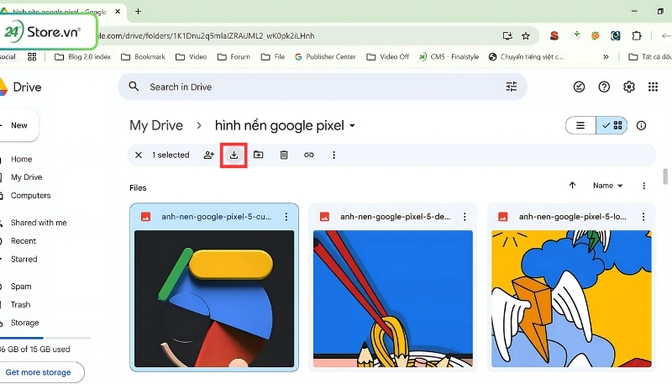Screen dimensions: 672x384
Task: Click the install app icon in address bar
Action: [x=507, y=36]
